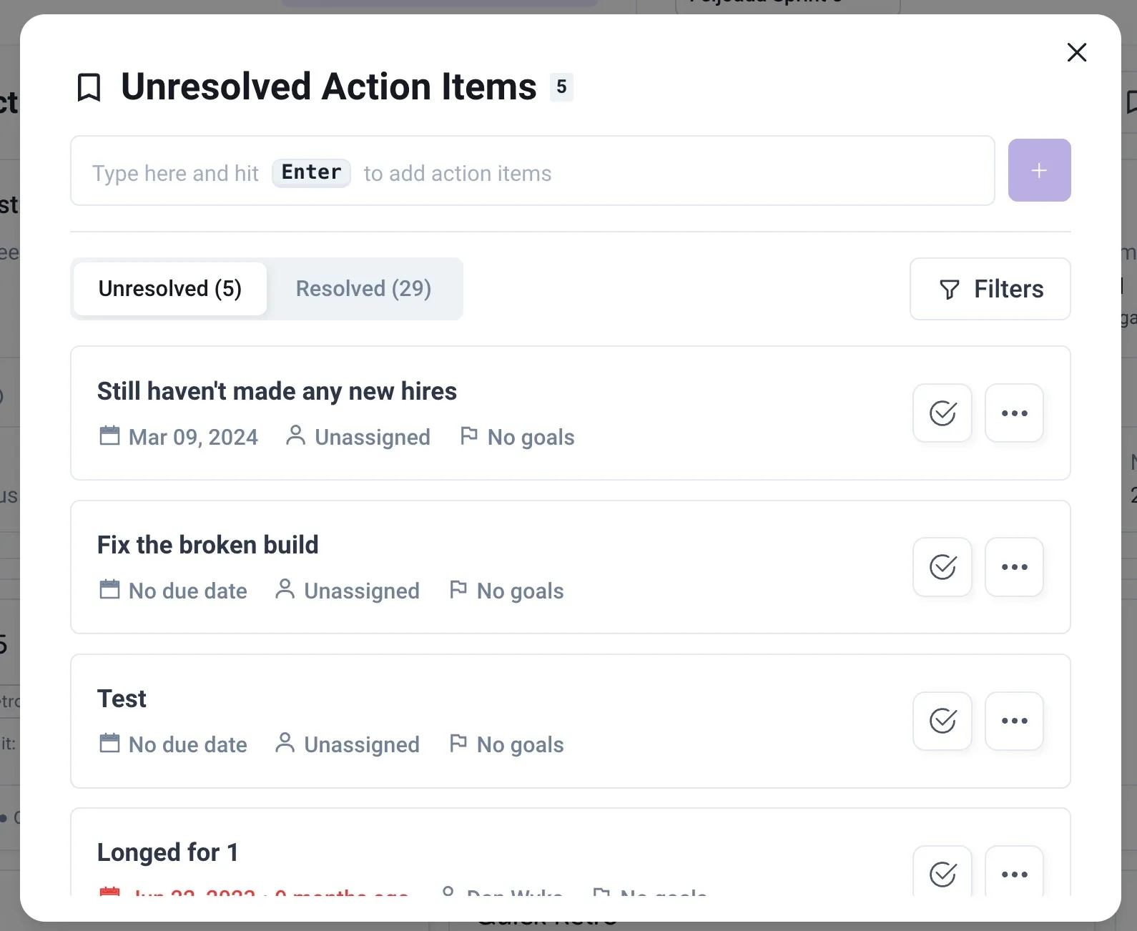Resolve the 'Fix the broken build' action item
The image size is (1137, 931).
tap(942, 567)
